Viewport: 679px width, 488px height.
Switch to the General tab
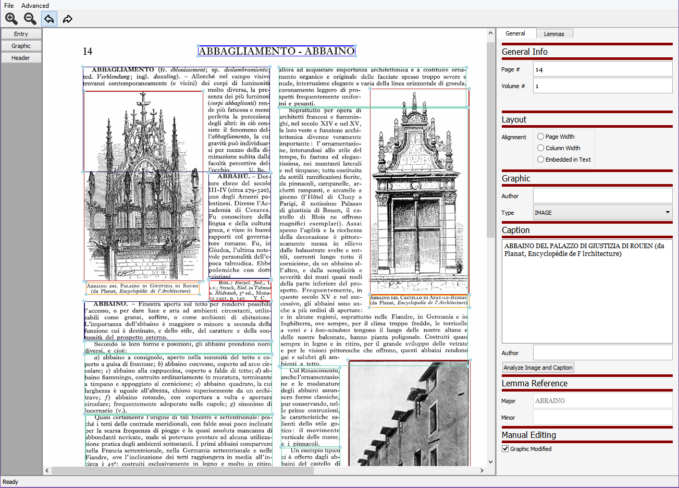click(516, 33)
